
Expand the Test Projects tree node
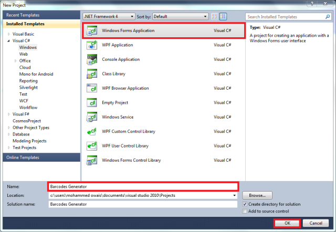tap(9, 147)
